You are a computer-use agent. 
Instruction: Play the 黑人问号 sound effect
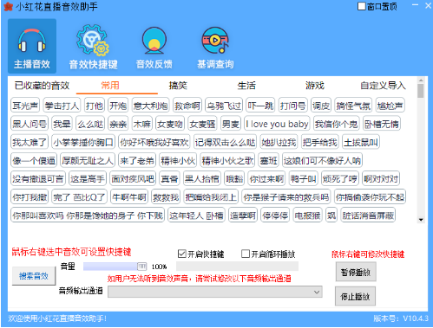[30, 124]
